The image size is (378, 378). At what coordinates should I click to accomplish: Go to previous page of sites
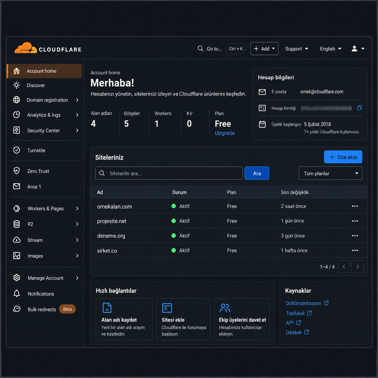[x=344, y=266]
